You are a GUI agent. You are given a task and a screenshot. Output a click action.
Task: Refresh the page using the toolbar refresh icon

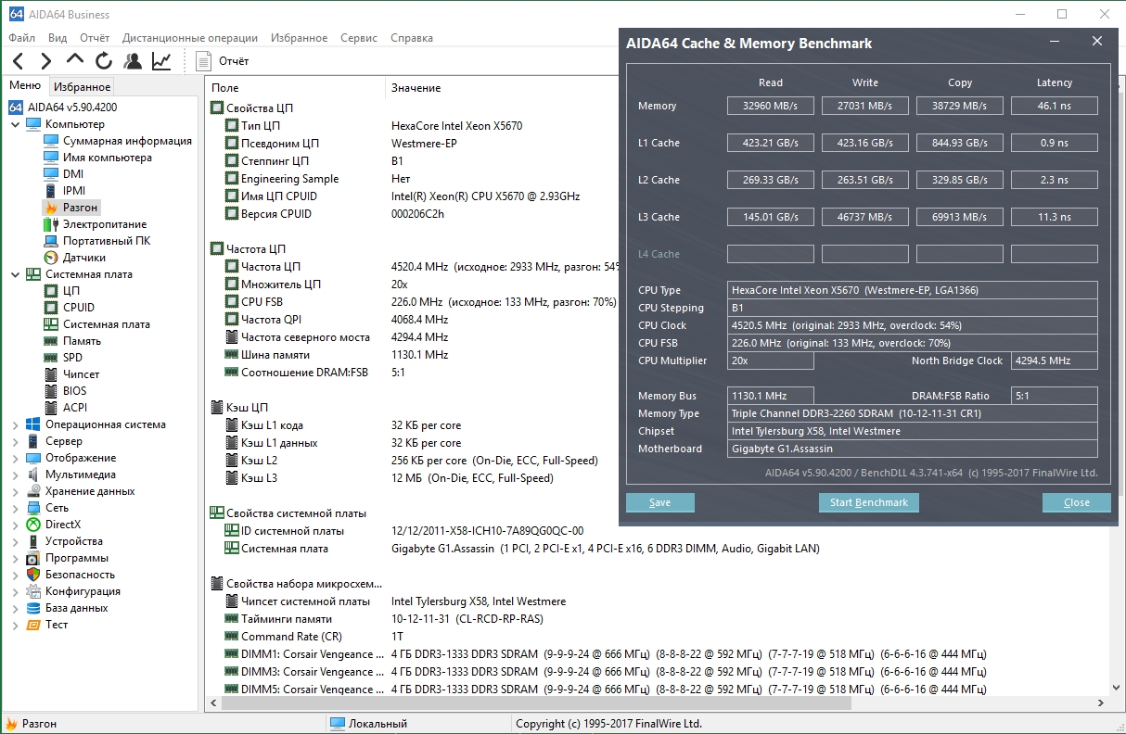click(x=104, y=61)
